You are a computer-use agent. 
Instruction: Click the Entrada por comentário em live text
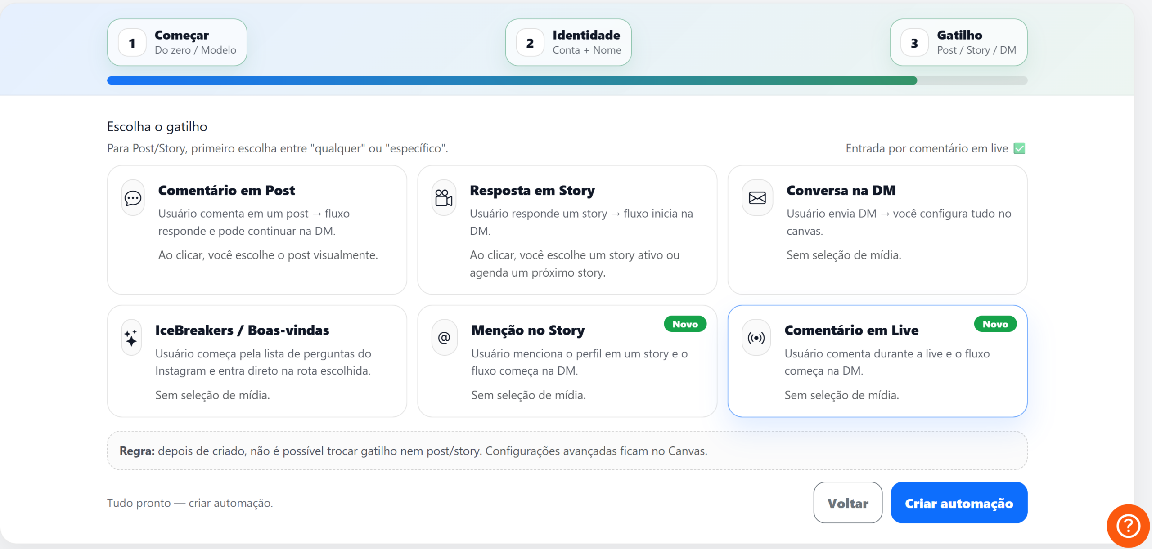tap(927, 148)
